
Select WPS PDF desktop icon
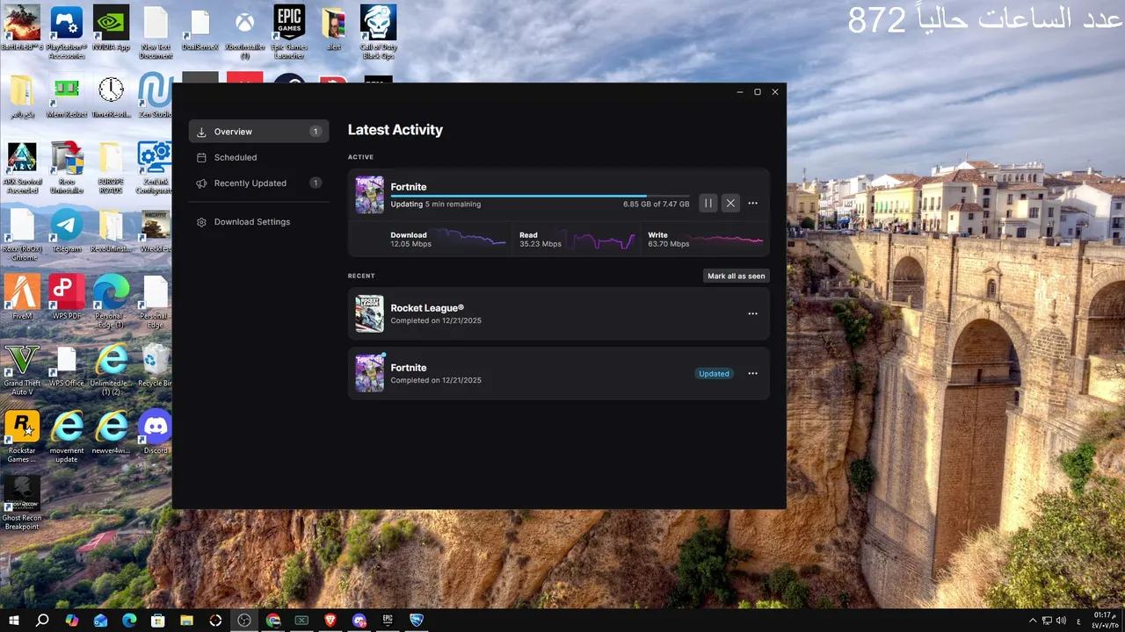(x=66, y=298)
